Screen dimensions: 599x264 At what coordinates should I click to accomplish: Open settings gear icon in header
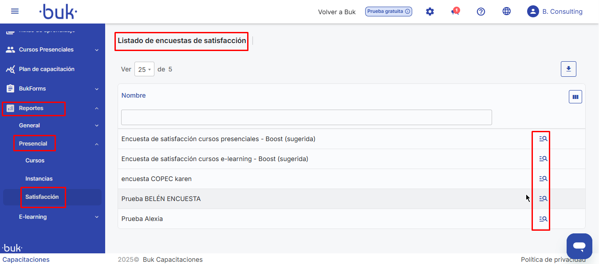(430, 12)
